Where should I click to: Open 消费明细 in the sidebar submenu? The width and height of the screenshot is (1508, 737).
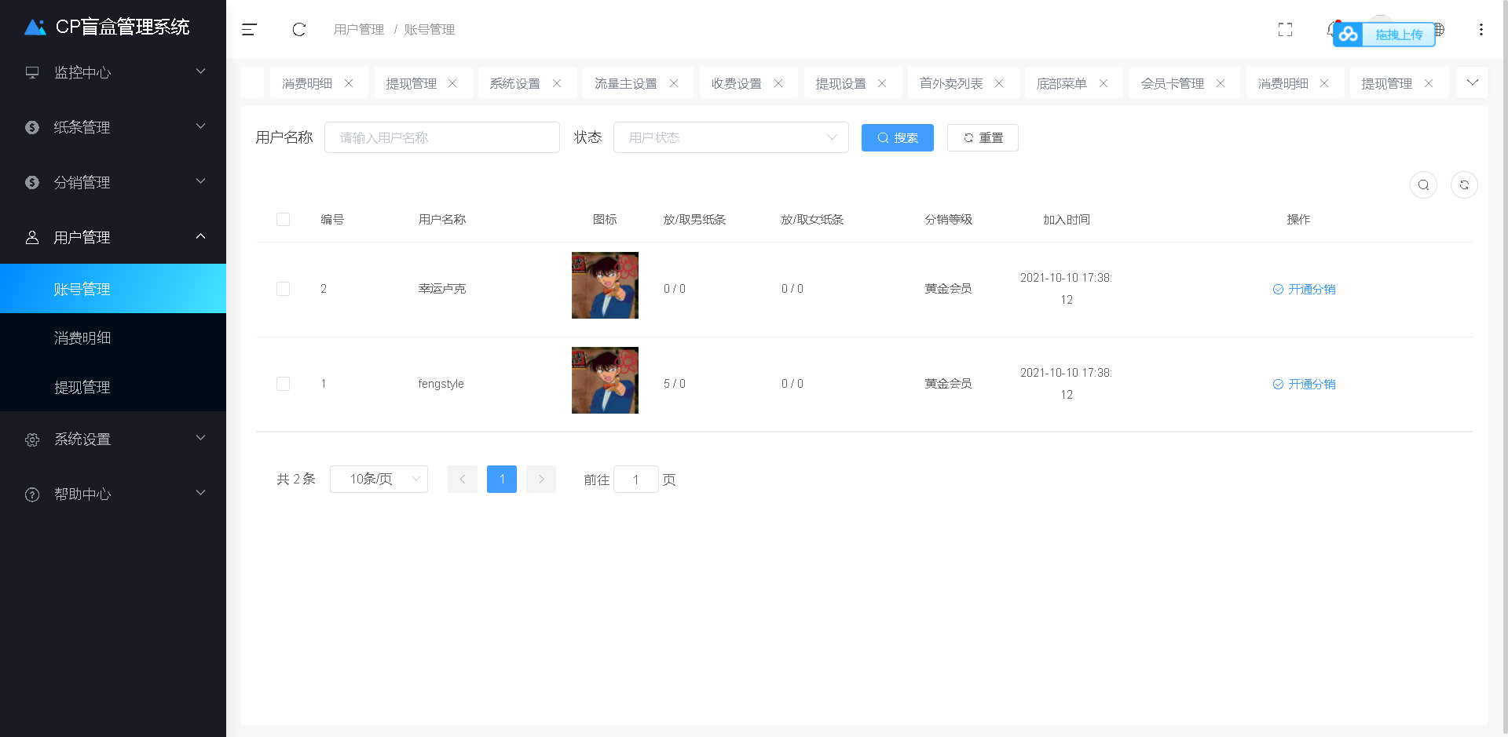[x=82, y=337]
